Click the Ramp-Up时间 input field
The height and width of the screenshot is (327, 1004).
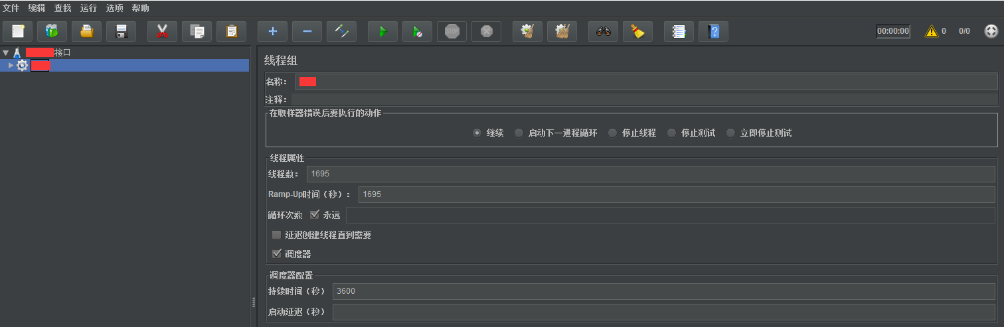click(677, 194)
